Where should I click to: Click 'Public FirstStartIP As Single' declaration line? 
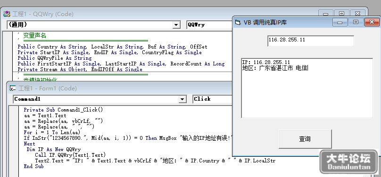121,64
